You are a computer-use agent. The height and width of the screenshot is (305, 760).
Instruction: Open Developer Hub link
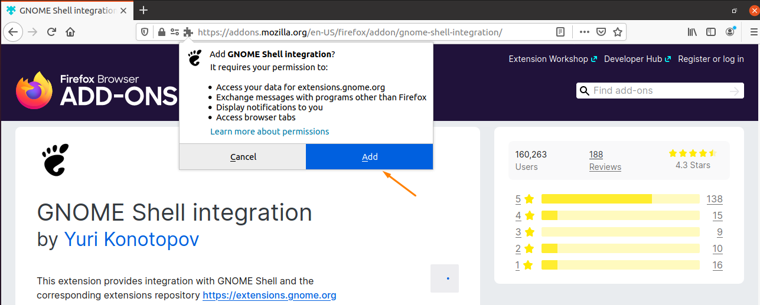click(637, 59)
